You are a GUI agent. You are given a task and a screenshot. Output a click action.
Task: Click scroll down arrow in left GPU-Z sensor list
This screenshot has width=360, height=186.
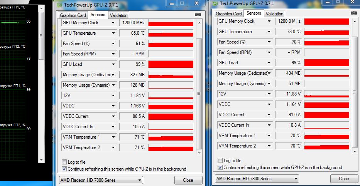pos(199,153)
